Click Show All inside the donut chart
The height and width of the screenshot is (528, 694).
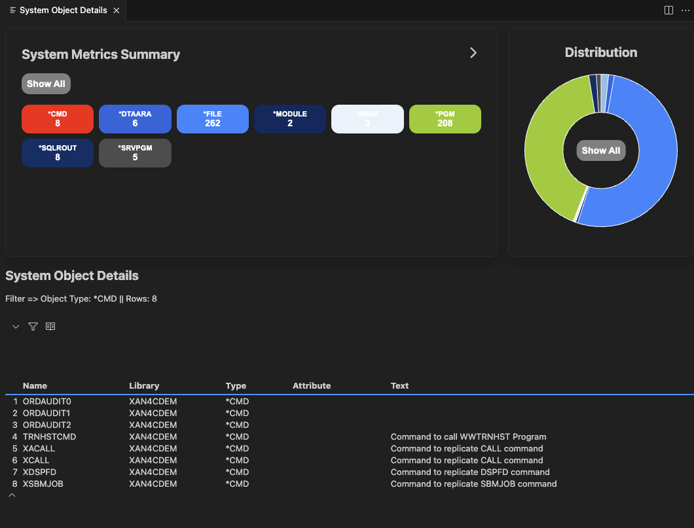600,150
